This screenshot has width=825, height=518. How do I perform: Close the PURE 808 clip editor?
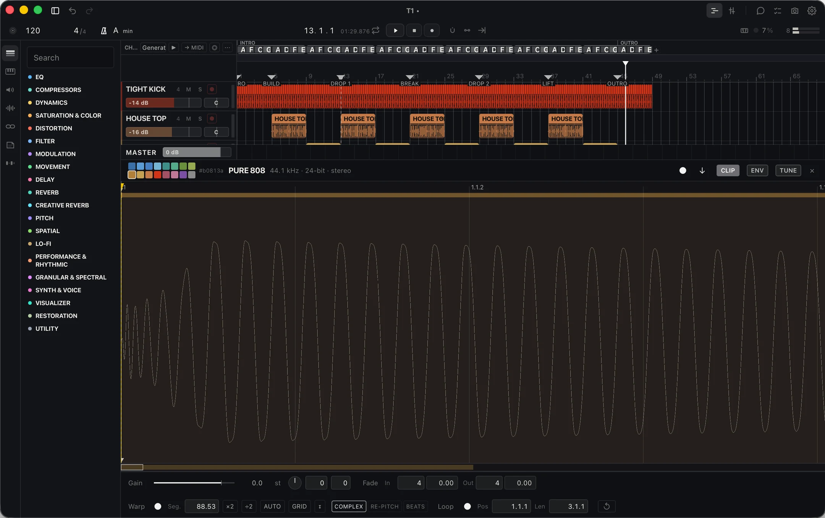pyautogui.click(x=812, y=171)
